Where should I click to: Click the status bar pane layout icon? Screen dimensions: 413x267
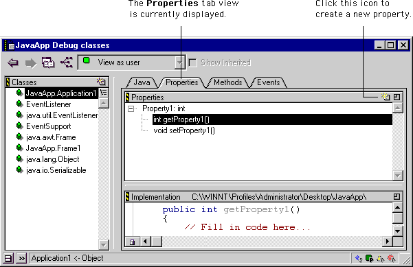(8, 259)
